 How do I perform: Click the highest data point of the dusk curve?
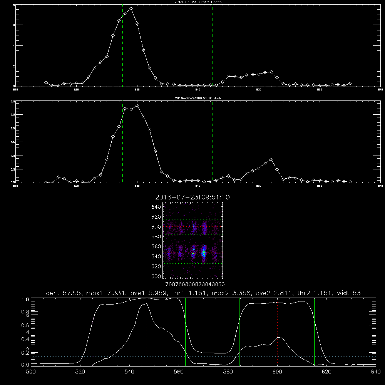tap(137, 106)
